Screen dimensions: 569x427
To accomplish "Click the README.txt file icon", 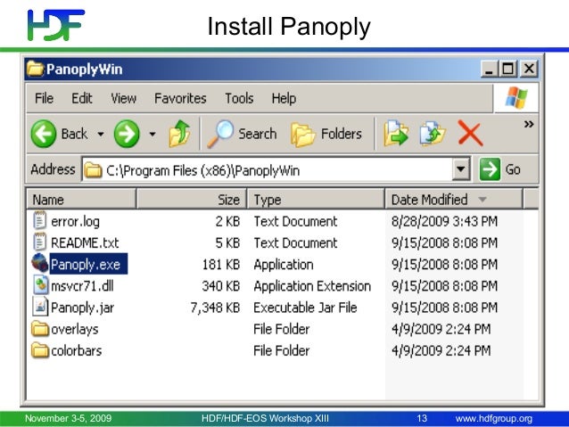I will (x=39, y=242).
